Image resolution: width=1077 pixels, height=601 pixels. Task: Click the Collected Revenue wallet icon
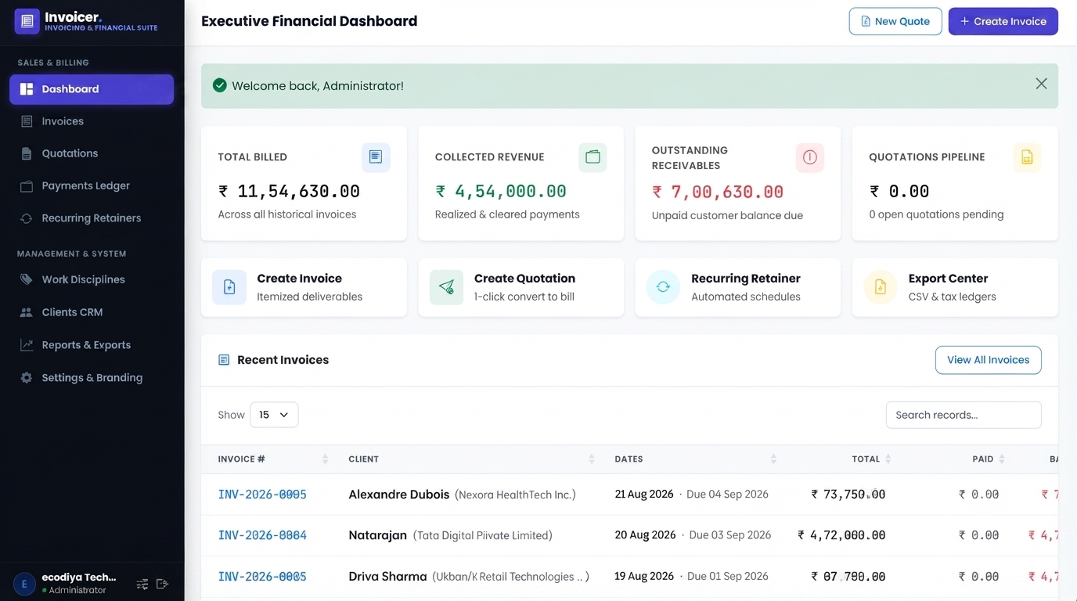(x=593, y=157)
